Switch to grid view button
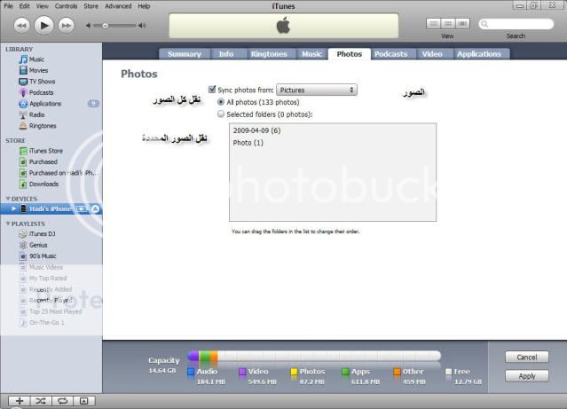Screen dimensions: 567x409 click(x=448, y=24)
